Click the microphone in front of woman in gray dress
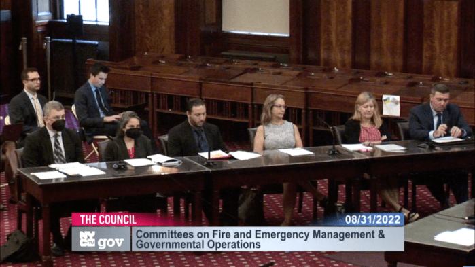475x267 pixels. pos(330,137)
